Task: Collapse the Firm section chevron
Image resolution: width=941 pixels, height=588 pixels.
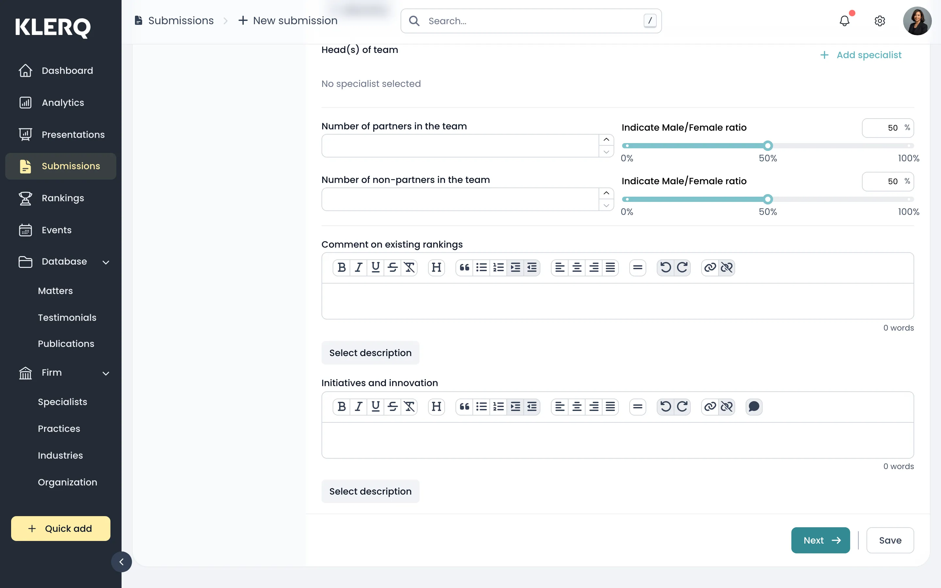Action: point(106,373)
